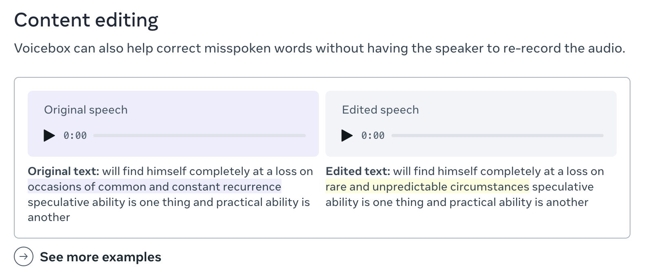Screen dimensions: 648x278
Task: Click the play triangle in the purple card
Action: coord(49,136)
